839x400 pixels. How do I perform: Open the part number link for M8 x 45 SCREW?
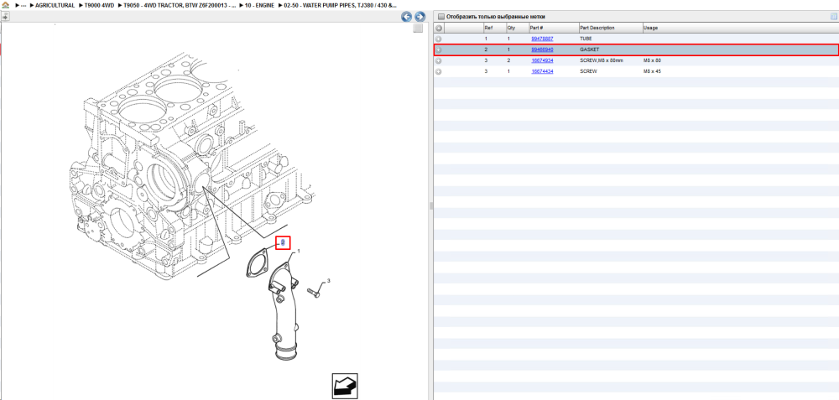tap(542, 71)
